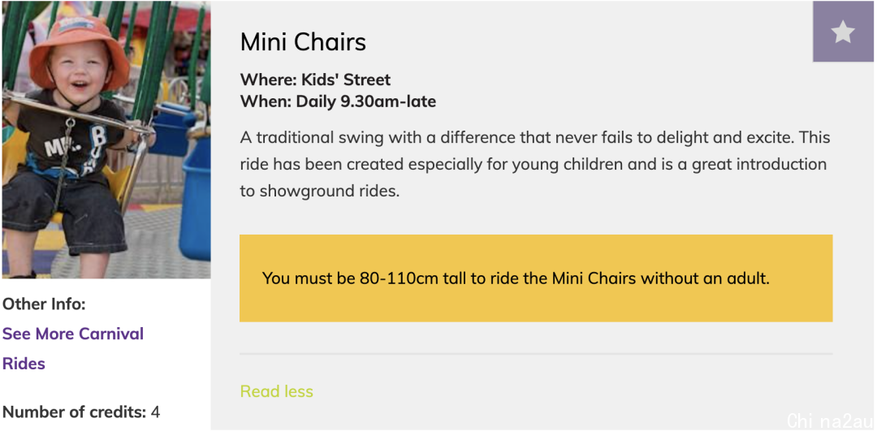Click the words 'to showground rides.'

click(x=320, y=192)
